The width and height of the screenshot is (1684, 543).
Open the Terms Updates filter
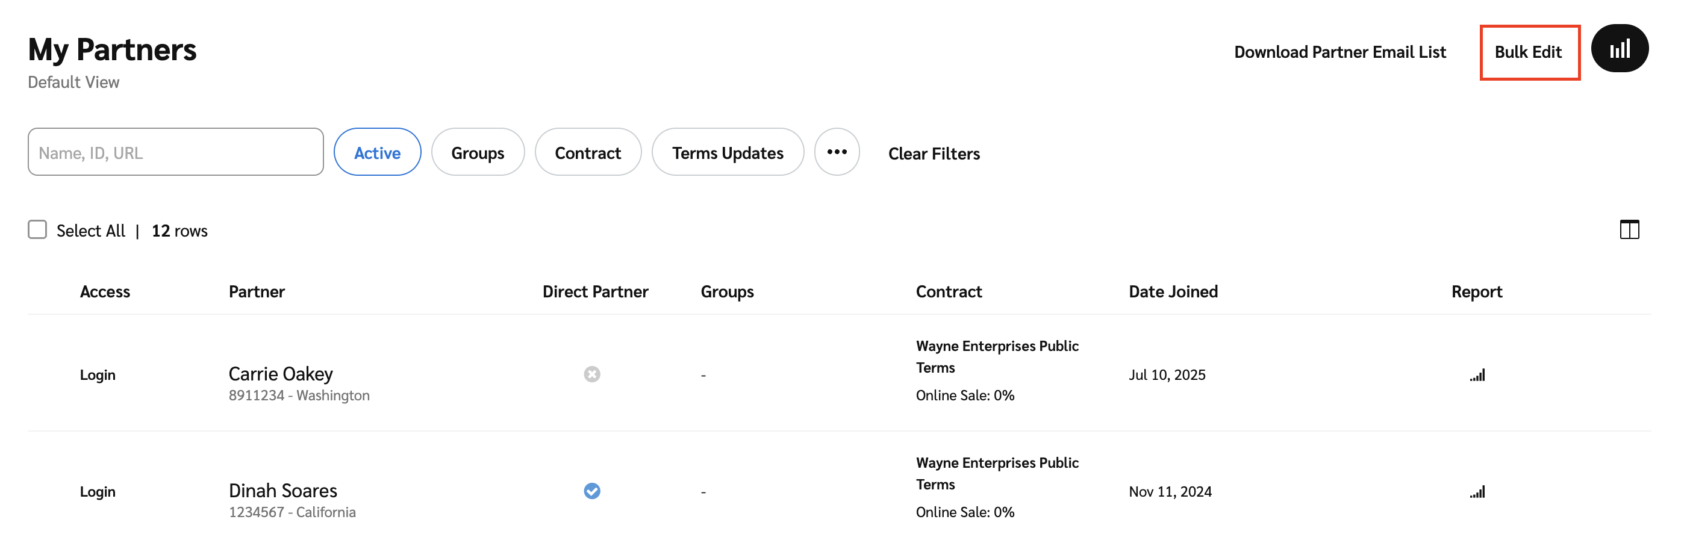coord(727,152)
